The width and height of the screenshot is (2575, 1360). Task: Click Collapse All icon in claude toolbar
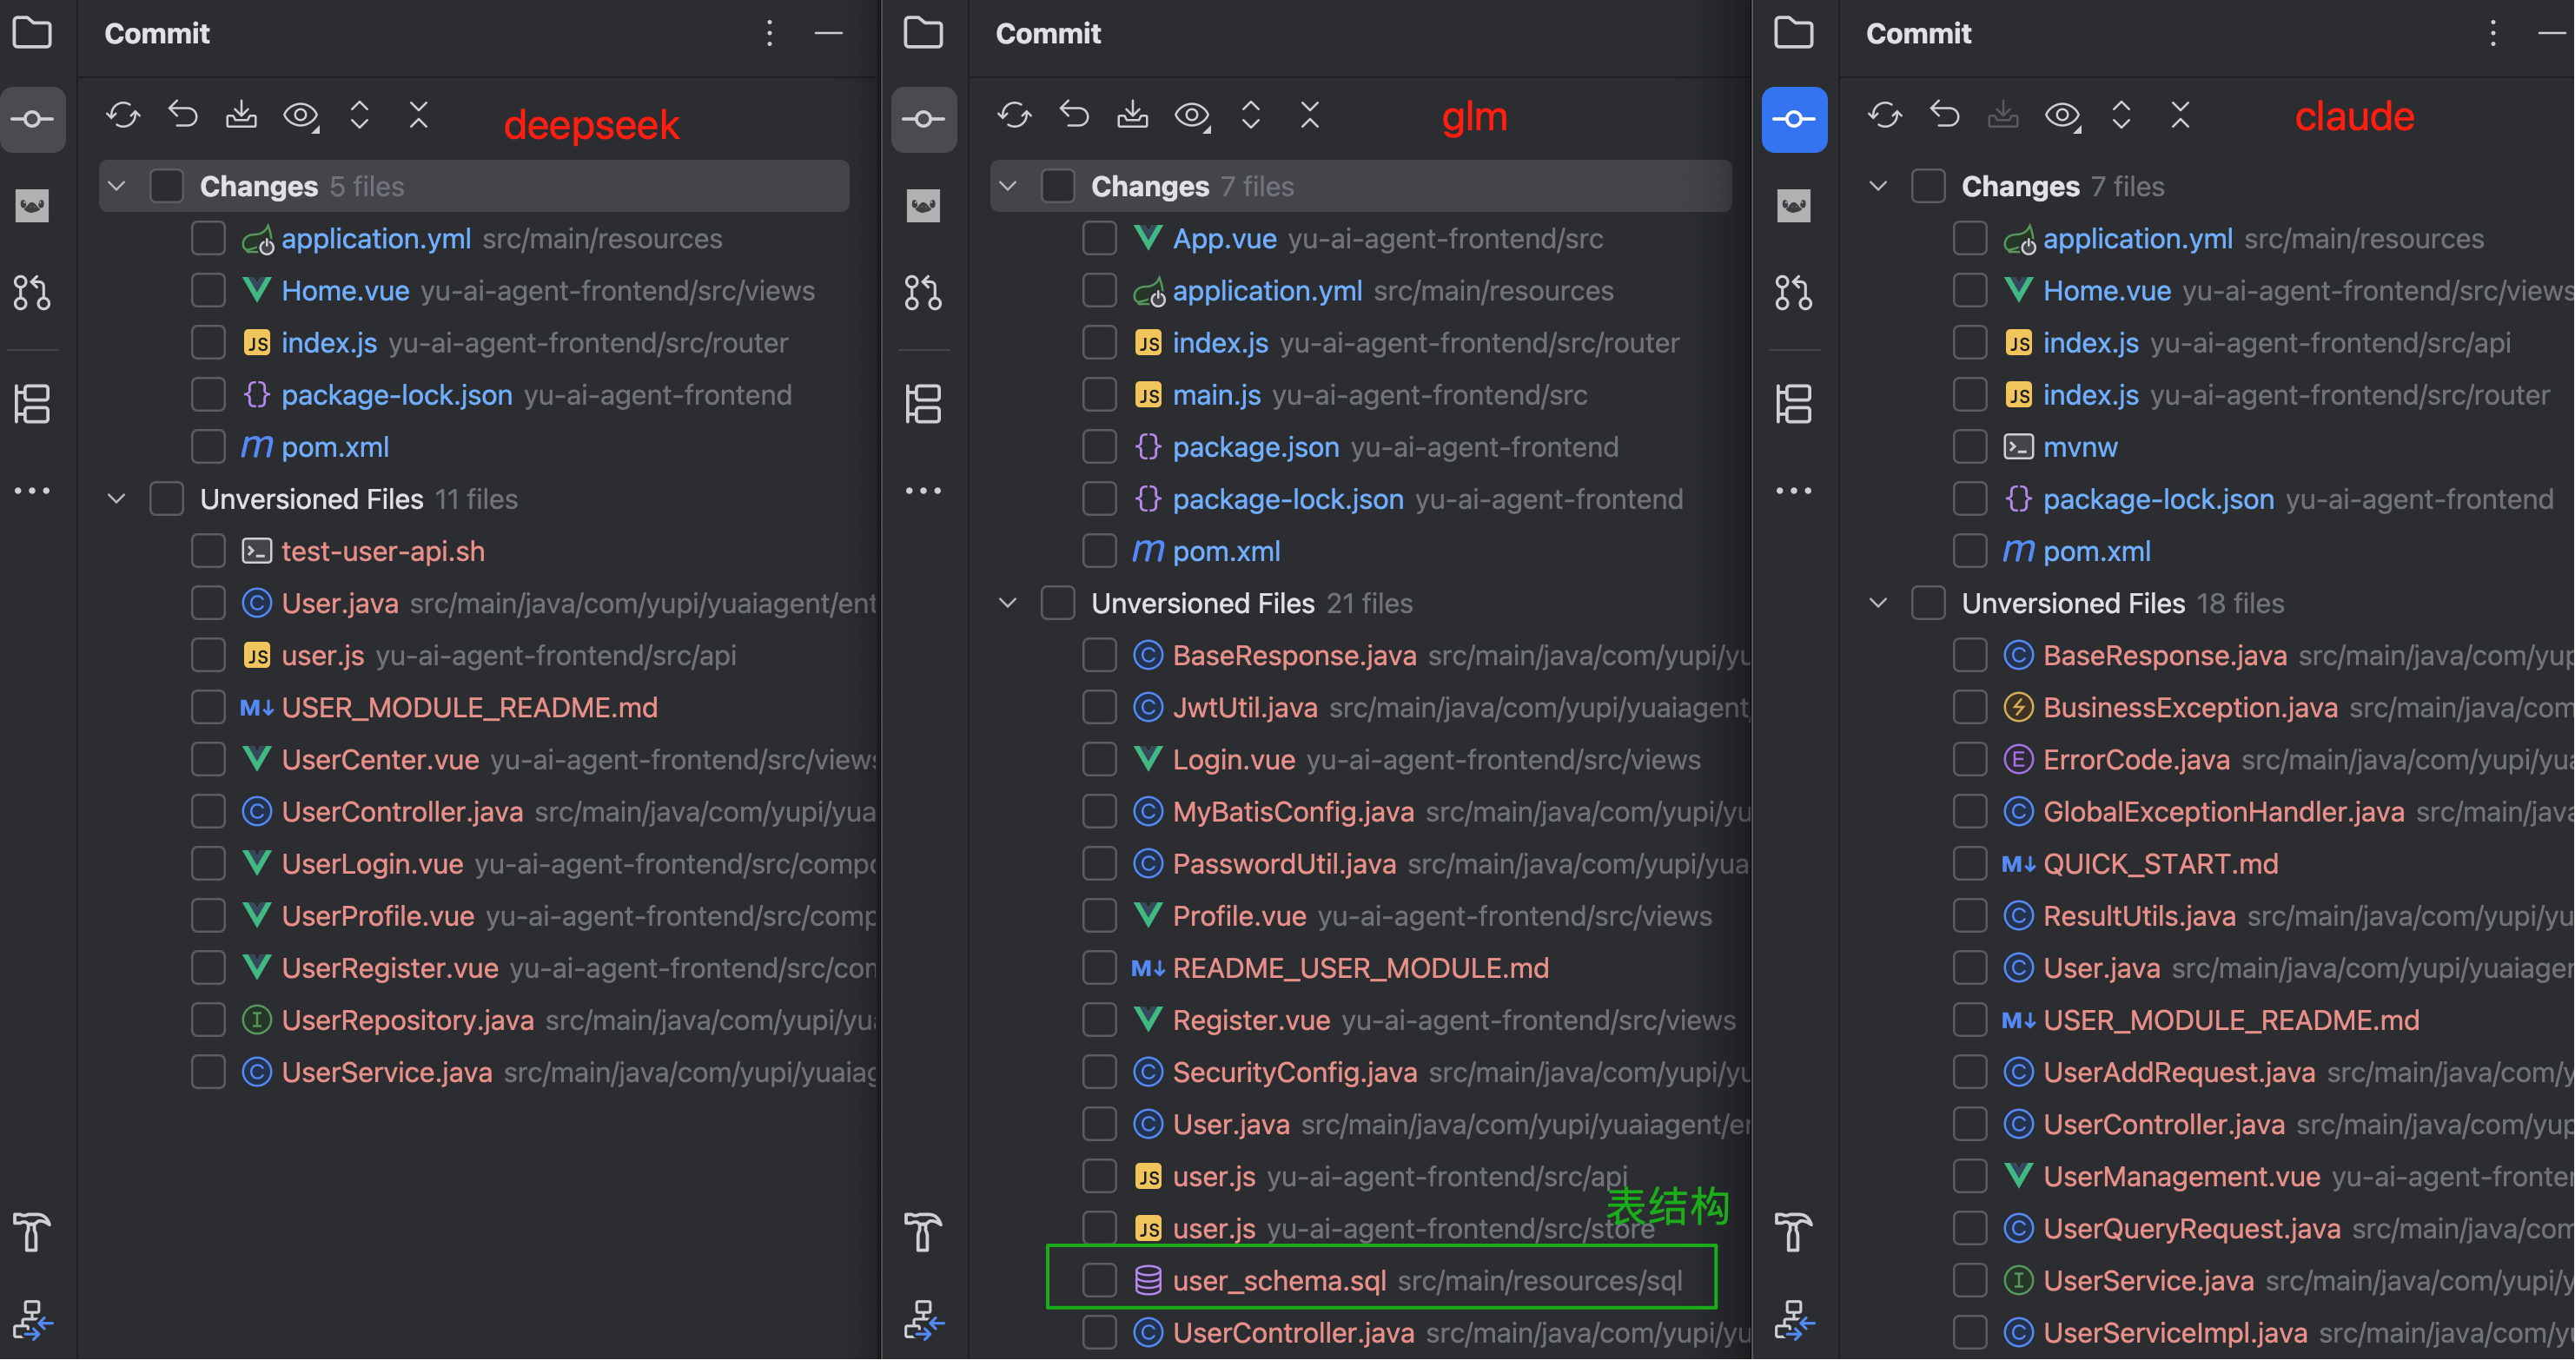(x=2181, y=116)
